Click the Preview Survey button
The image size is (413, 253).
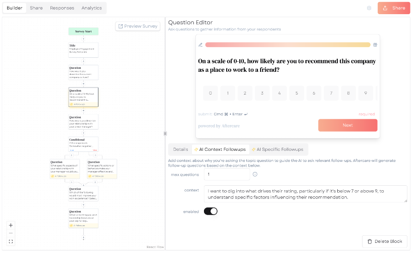click(138, 26)
